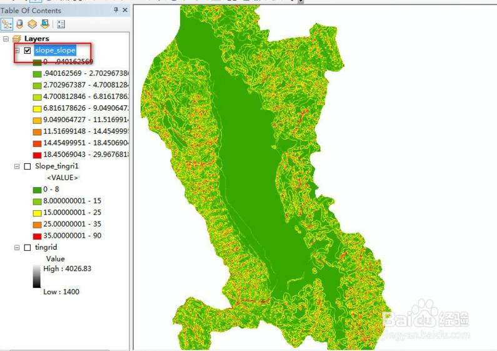
Task: Click the 35.00000001 - 90 class label
Action: (x=73, y=235)
